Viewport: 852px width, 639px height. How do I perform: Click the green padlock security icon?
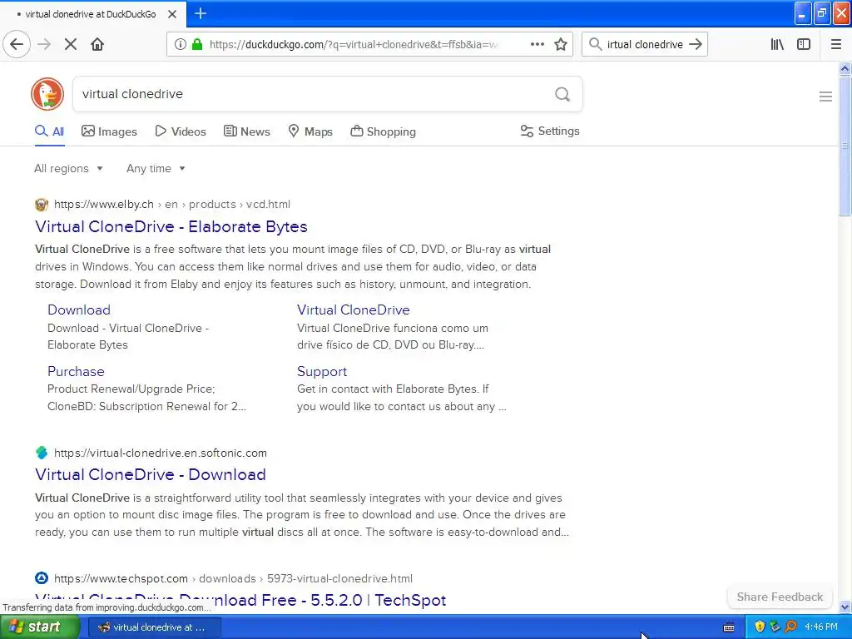197,45
